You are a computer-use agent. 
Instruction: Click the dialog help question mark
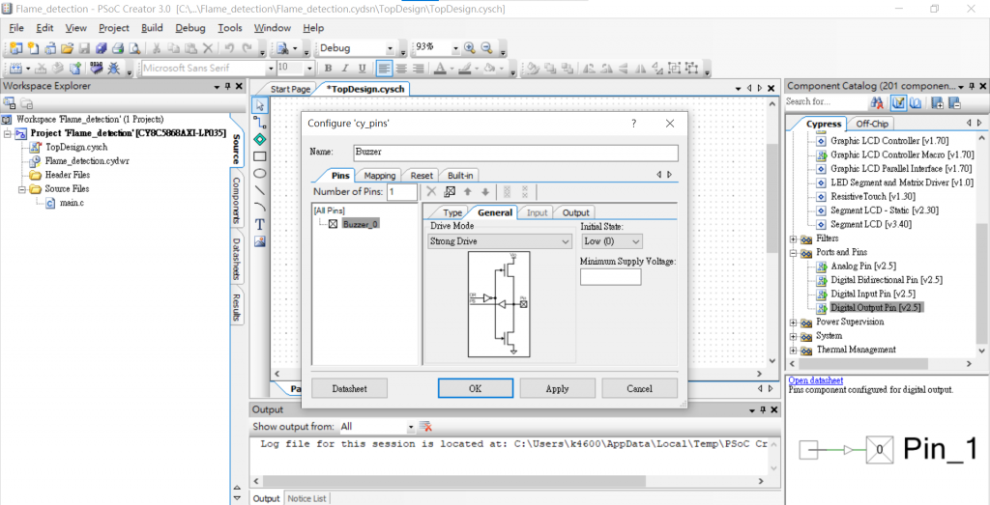pyautogui.click(x=634, y=124)
